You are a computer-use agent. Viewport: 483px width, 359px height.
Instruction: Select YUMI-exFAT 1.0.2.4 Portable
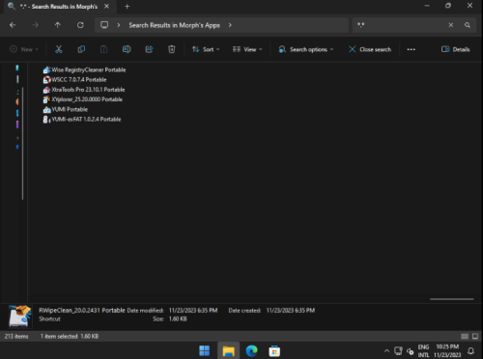(x=82, y=120)
